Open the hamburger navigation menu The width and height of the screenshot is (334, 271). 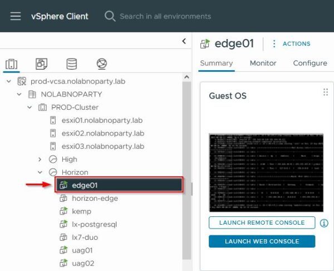coord(16,16)
